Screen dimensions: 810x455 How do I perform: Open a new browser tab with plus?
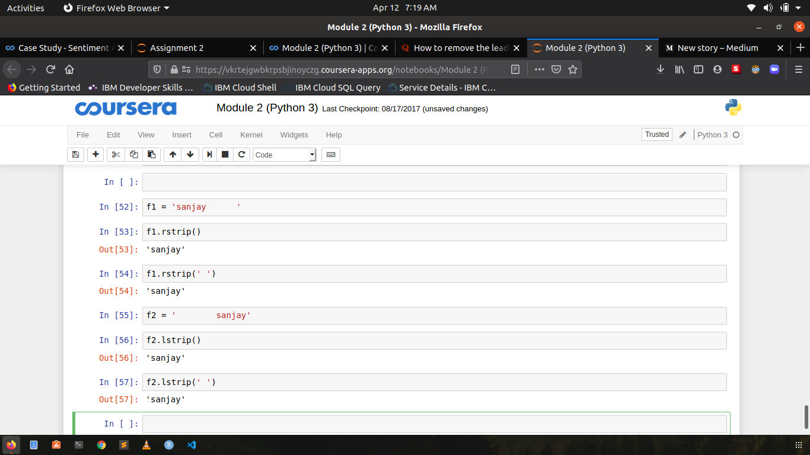pyautogui.click(x=801, y=48)
